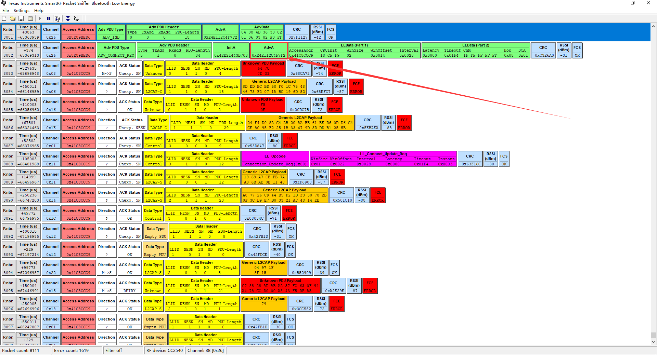Click Access Address cell of packet 8085
657x355 pixels.
click(x=78, y=105)
